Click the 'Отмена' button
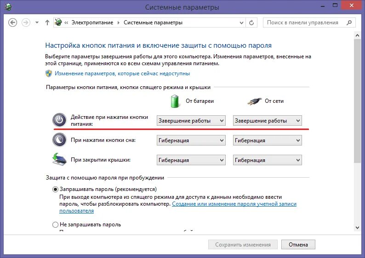The image size is (365, 258). click(x=298, y=245)
